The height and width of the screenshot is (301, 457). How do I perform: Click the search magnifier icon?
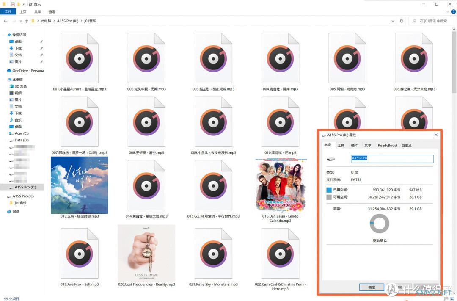tap(414, 21)
